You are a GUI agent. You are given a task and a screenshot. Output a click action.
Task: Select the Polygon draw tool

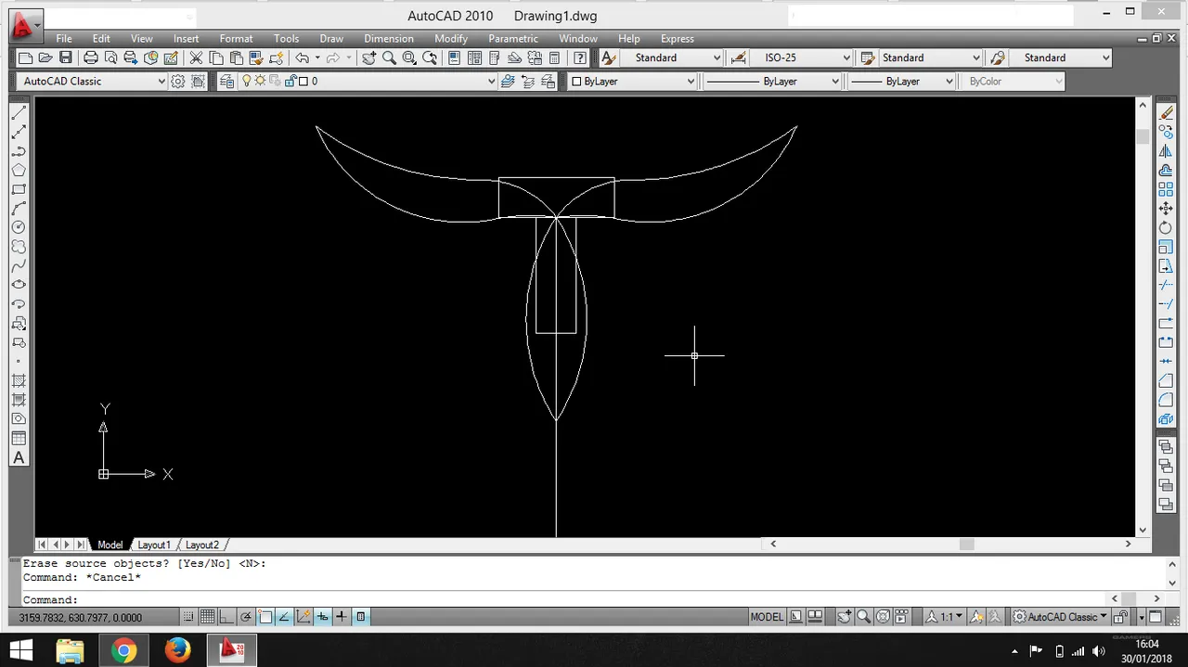coord(19,170)
